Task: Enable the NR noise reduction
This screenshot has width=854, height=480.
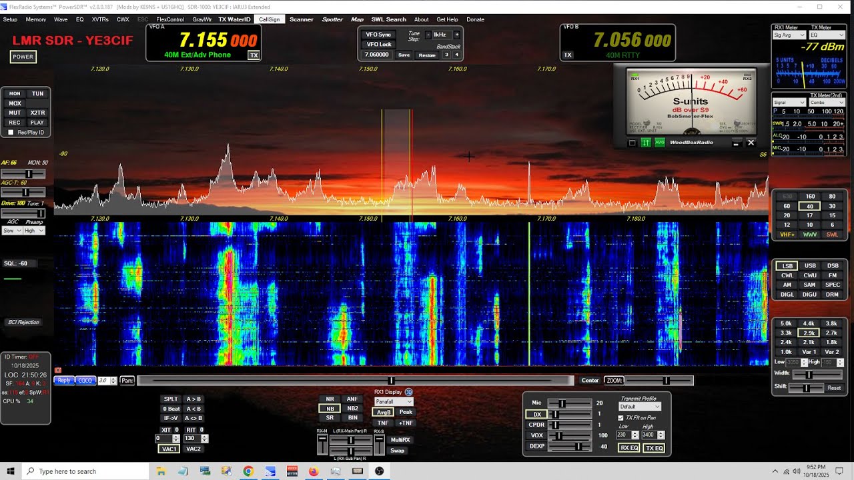Action: coord(330,399)
